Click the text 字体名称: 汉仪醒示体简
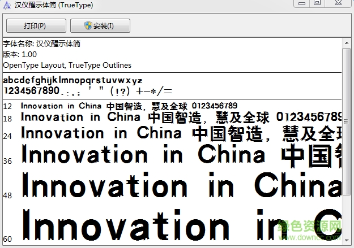Viewport: 354px width, 248px height. (42, 43)
